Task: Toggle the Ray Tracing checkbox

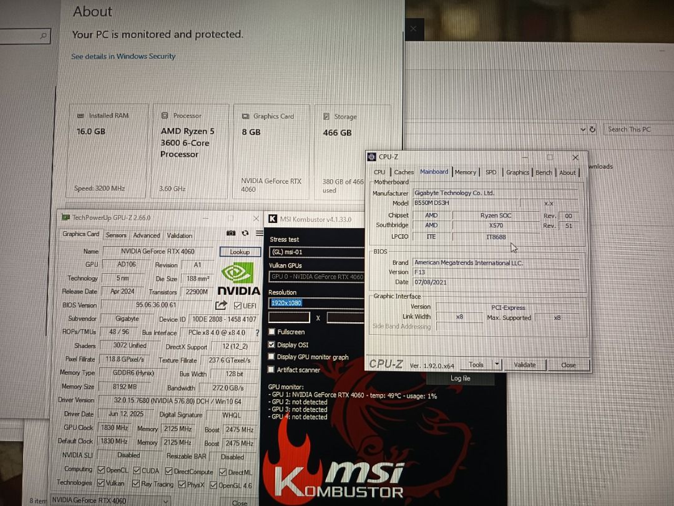Action: tap(136, 484)
